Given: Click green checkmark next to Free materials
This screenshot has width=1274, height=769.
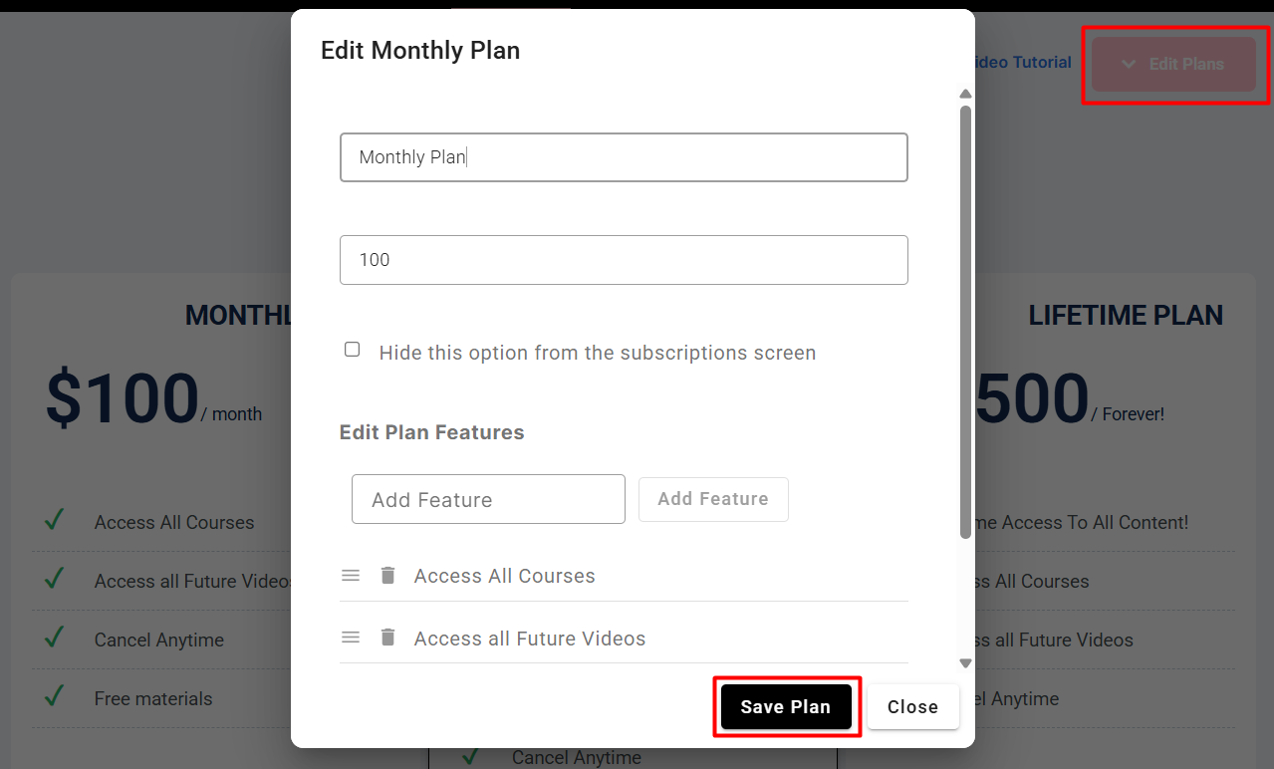Looking at the screenshot, I should tap(55, 695).
